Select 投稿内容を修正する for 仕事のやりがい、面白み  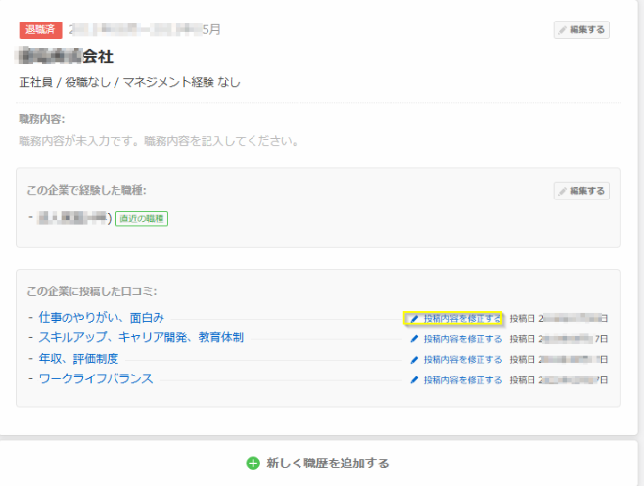click(x=462, y=319)
